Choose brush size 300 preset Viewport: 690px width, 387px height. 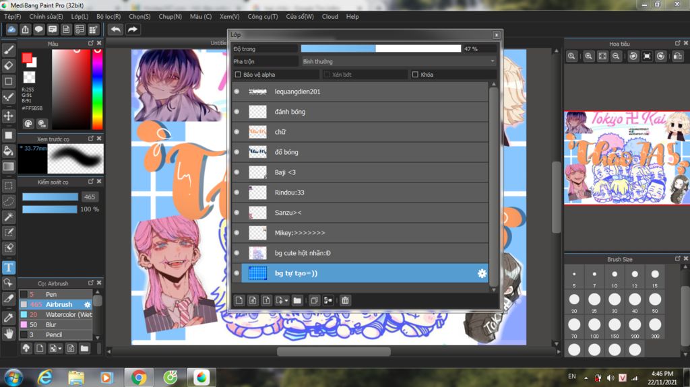point(655,326)
